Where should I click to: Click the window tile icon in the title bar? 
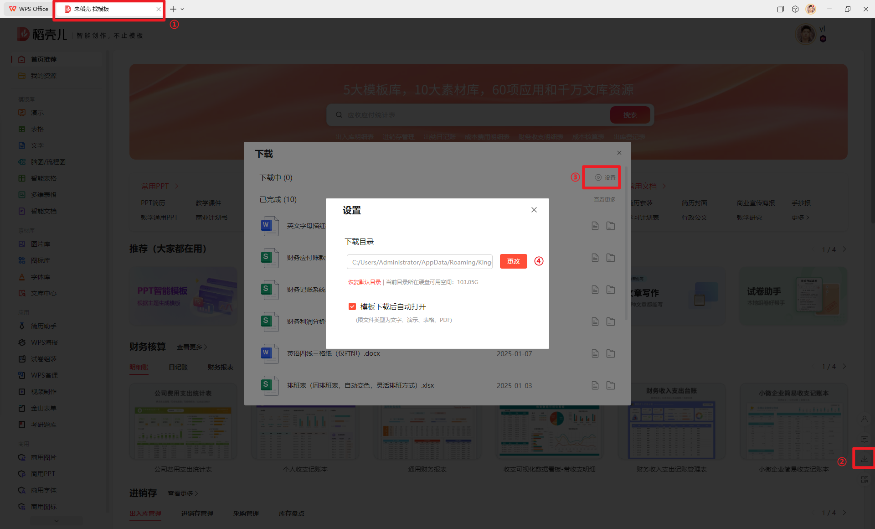point(780,9)
